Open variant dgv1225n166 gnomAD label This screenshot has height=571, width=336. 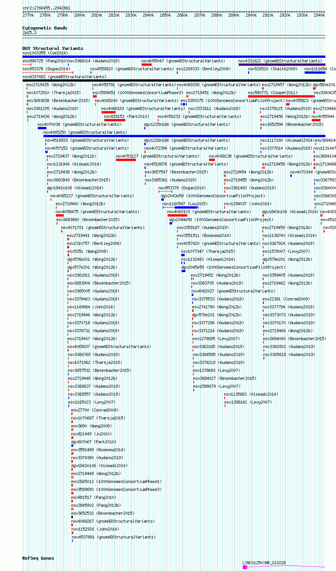[186, 124]
